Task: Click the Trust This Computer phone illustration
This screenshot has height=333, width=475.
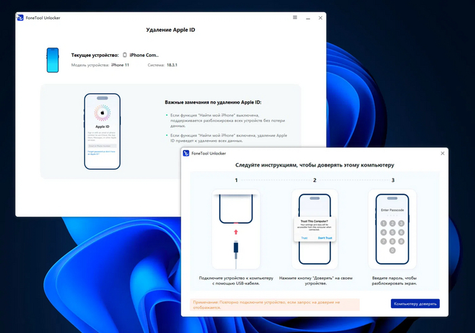Action: tap(314, 229)
